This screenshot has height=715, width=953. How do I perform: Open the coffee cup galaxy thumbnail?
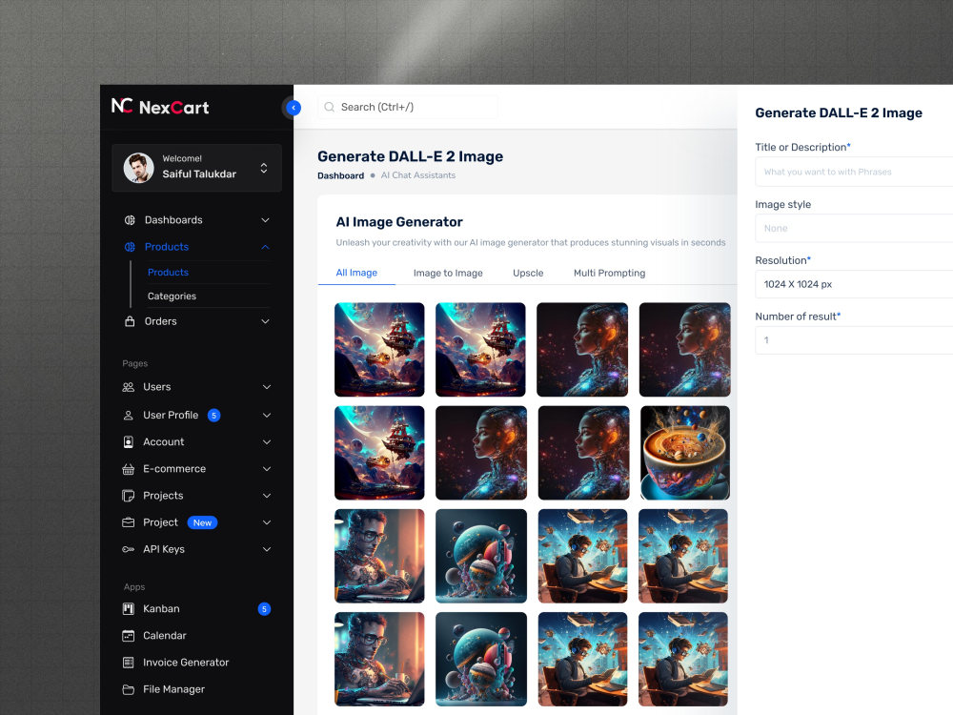[685, 453]
